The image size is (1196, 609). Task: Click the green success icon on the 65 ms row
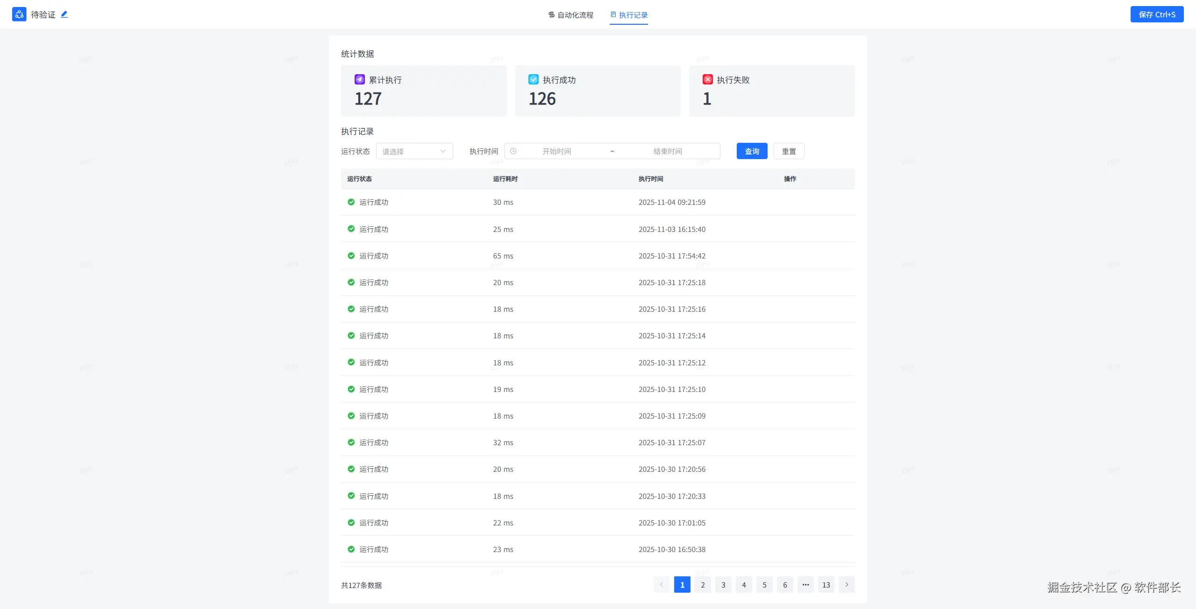click(x=351, y=256)
